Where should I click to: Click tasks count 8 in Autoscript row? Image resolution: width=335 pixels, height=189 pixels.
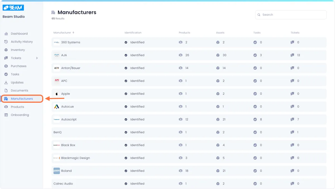click(x=261, y=119)
